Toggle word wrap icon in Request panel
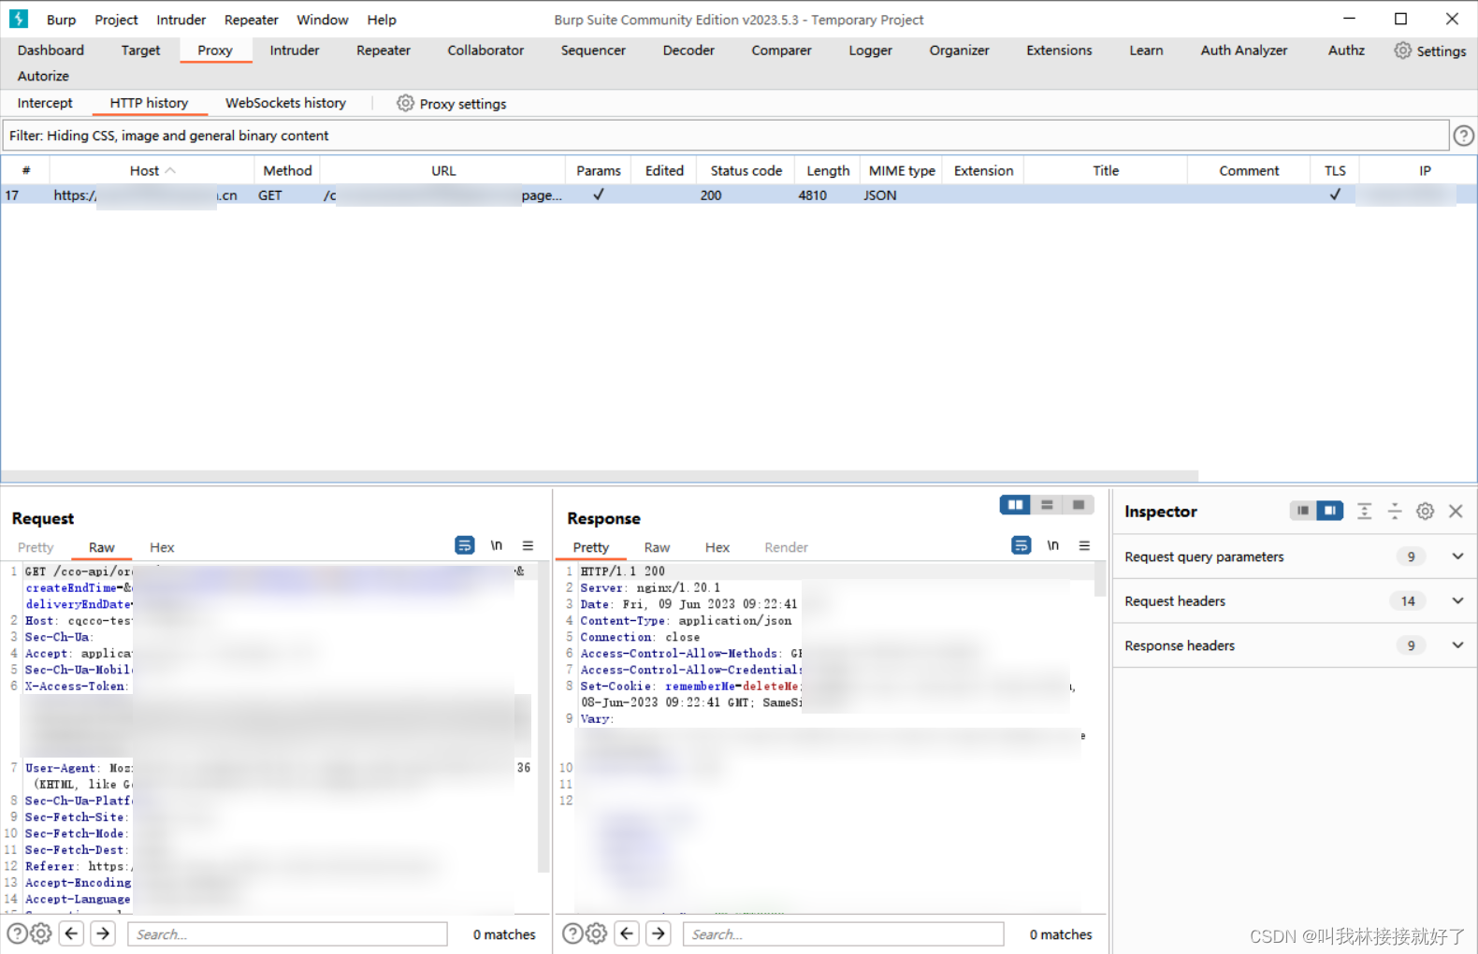 [465, 545]
